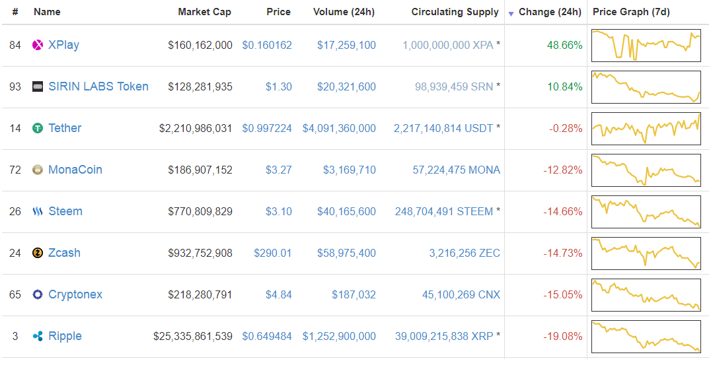The image size is (711, 371).
Task: Click MonaCoin volume $3,169,710 link
Action: click(349, 170)
